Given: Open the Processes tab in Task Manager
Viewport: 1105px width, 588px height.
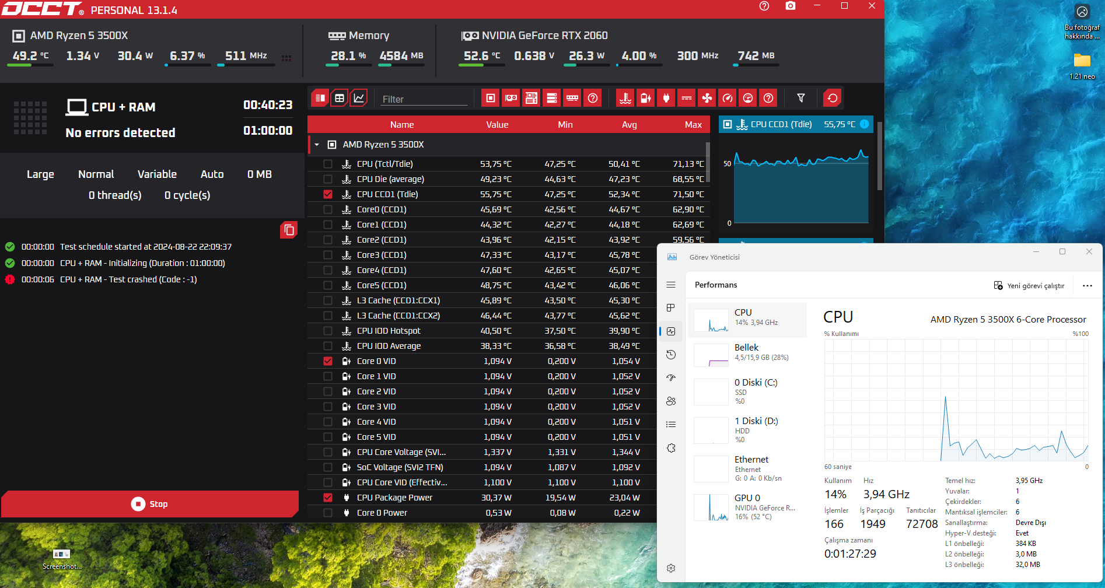Looking at the screenshot, I should [x=671, y=308].
